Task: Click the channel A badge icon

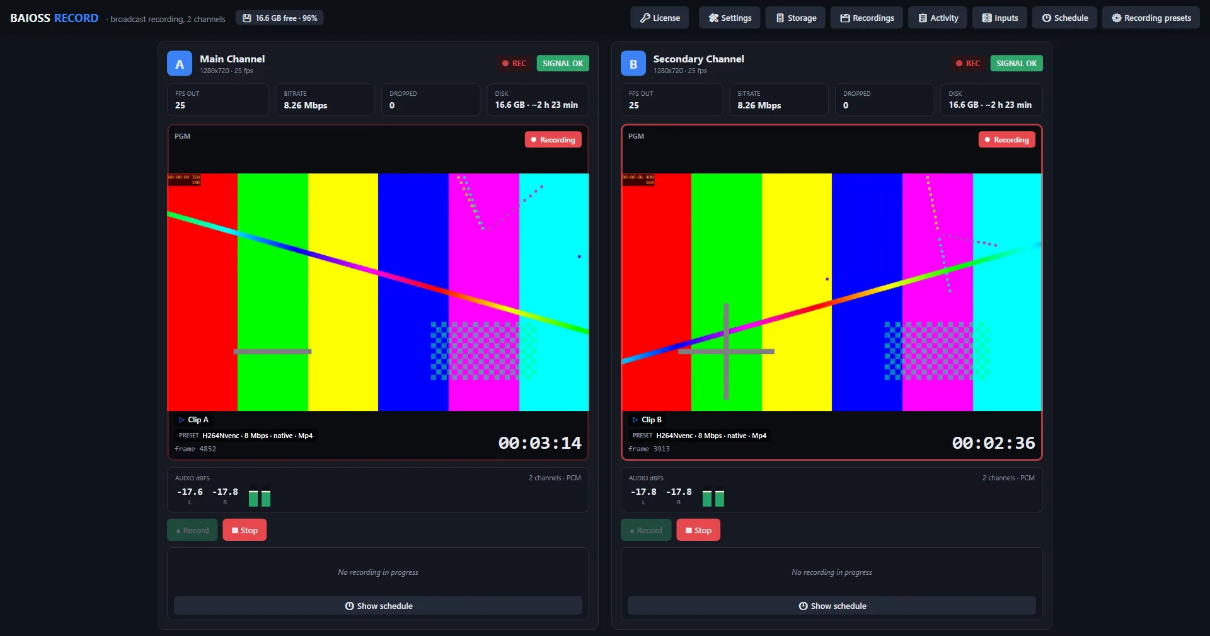Action: [180, 64]
